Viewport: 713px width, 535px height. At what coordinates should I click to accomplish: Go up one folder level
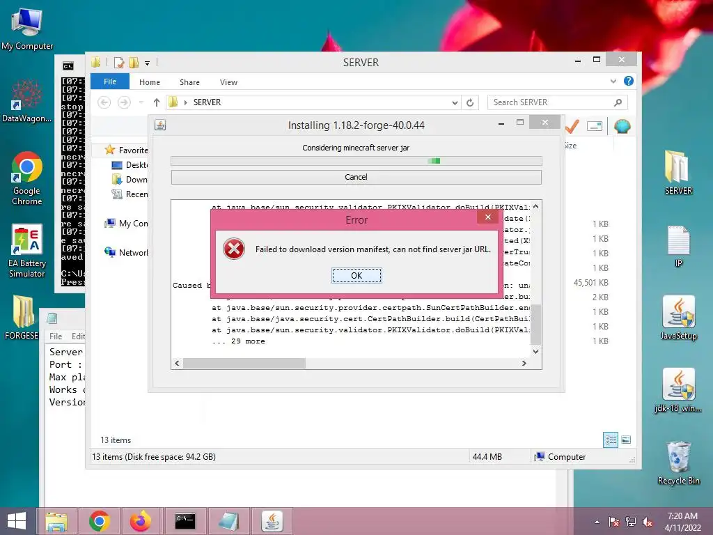[157, 102]
